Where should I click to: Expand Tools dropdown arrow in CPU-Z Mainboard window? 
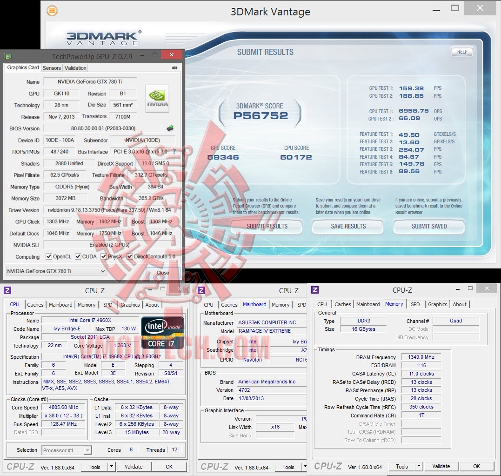[305, 467]
